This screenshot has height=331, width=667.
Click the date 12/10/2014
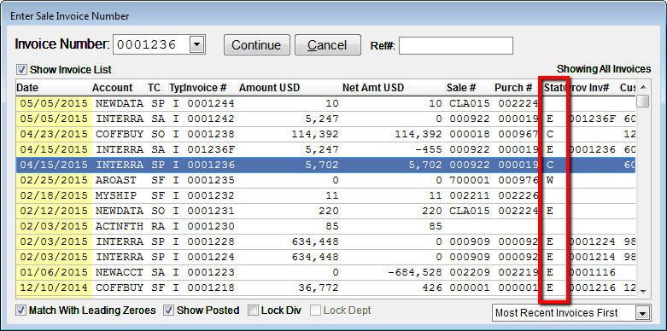click(54, 287)
